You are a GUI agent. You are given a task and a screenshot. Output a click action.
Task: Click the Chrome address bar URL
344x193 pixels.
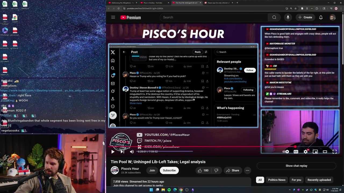tap(145, 8)
